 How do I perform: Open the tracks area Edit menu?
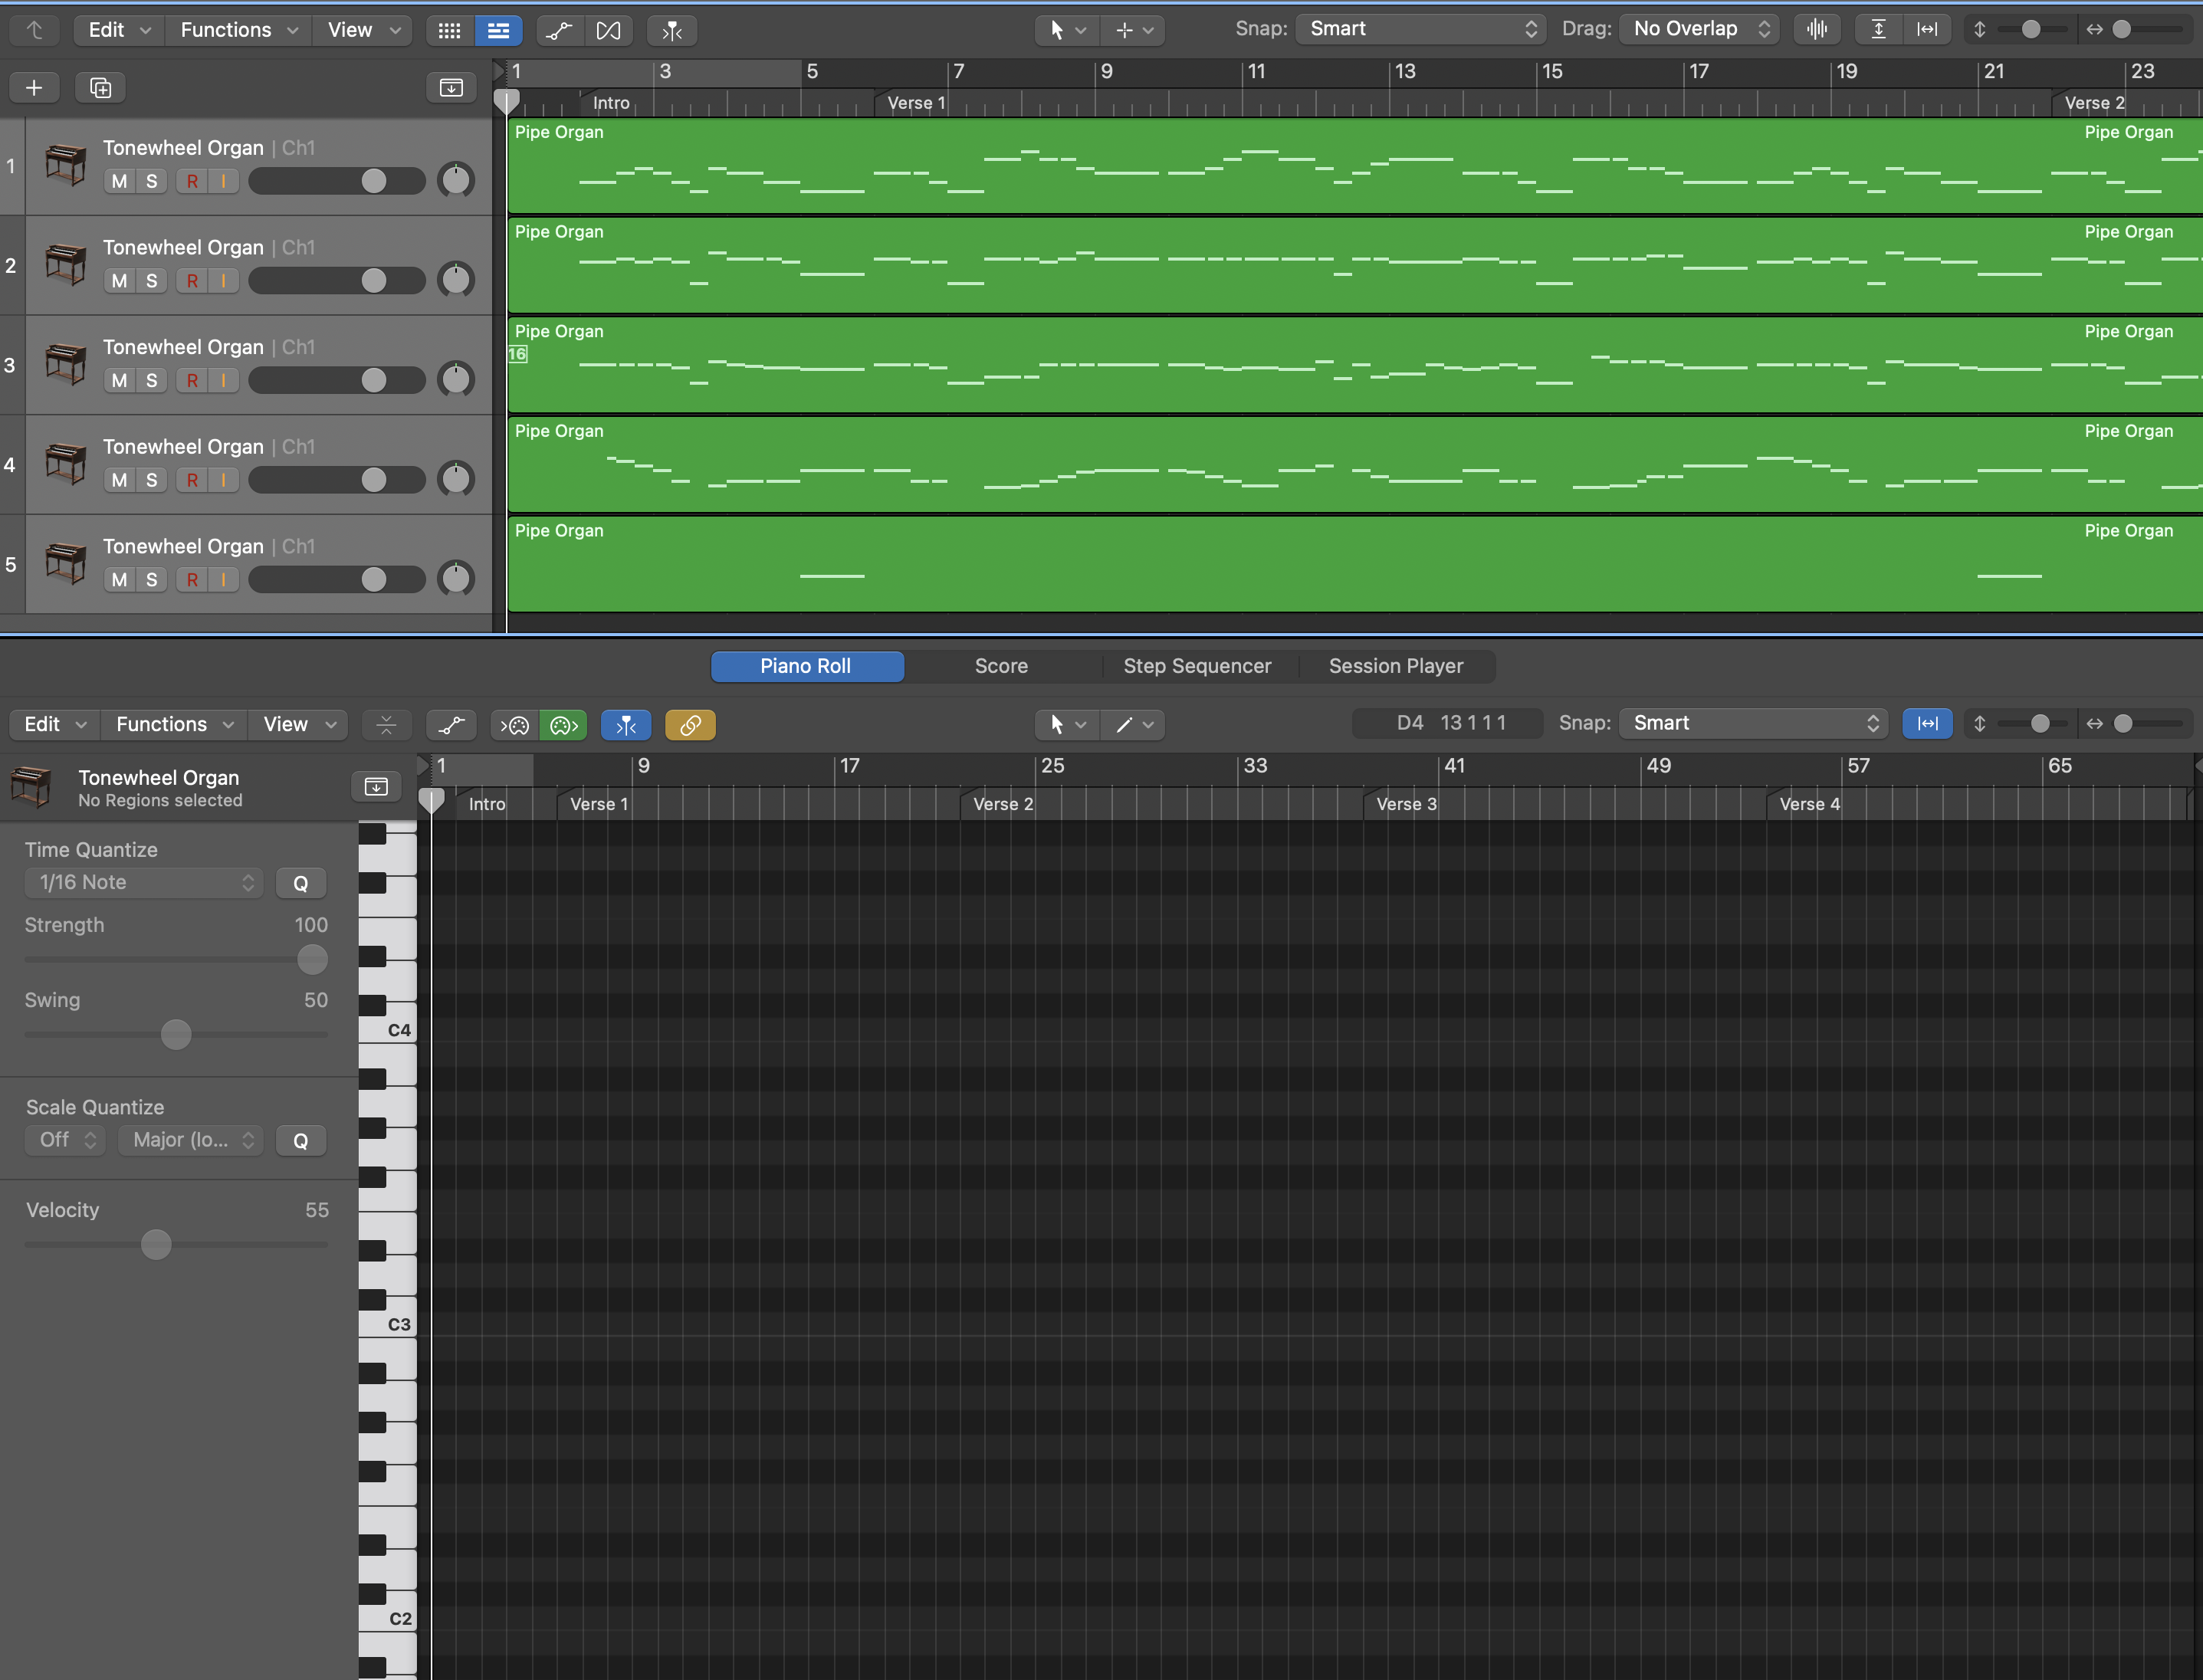(119, 30)
